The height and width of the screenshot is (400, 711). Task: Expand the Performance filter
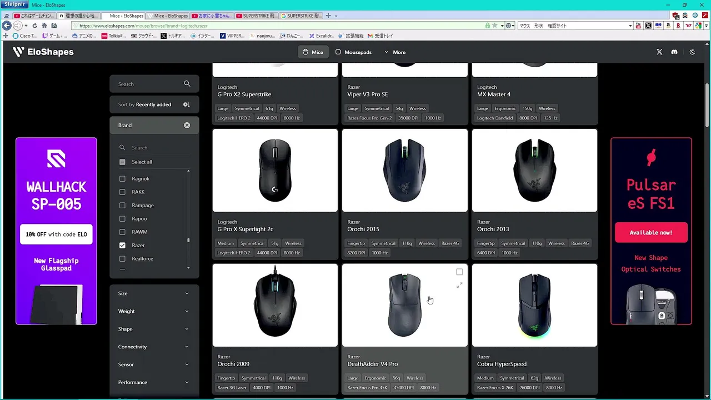coord(154,382)
